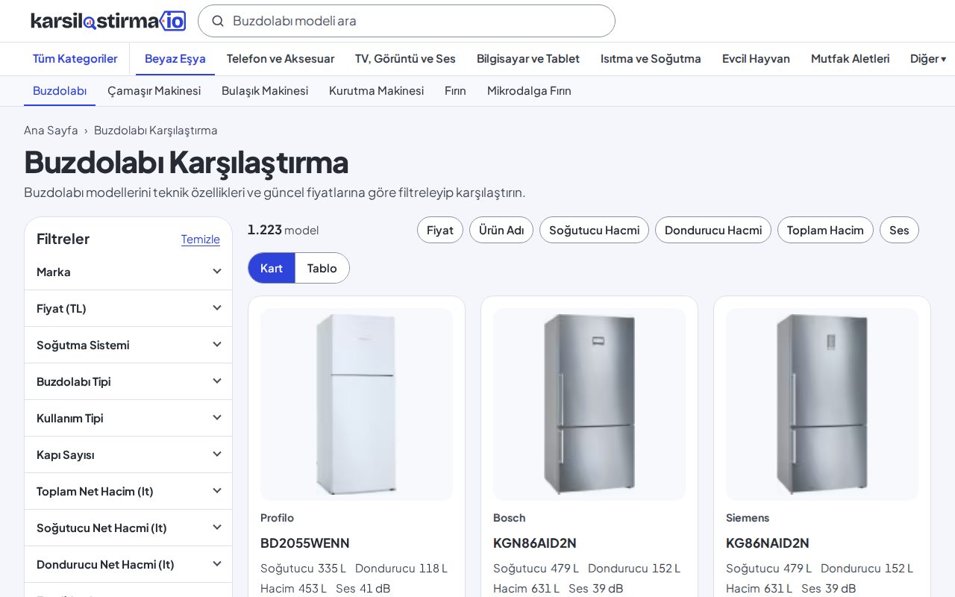955x597 pixels.
Task: Go to TV, Görüntü ve Ses category
Action: coord(405,58)
